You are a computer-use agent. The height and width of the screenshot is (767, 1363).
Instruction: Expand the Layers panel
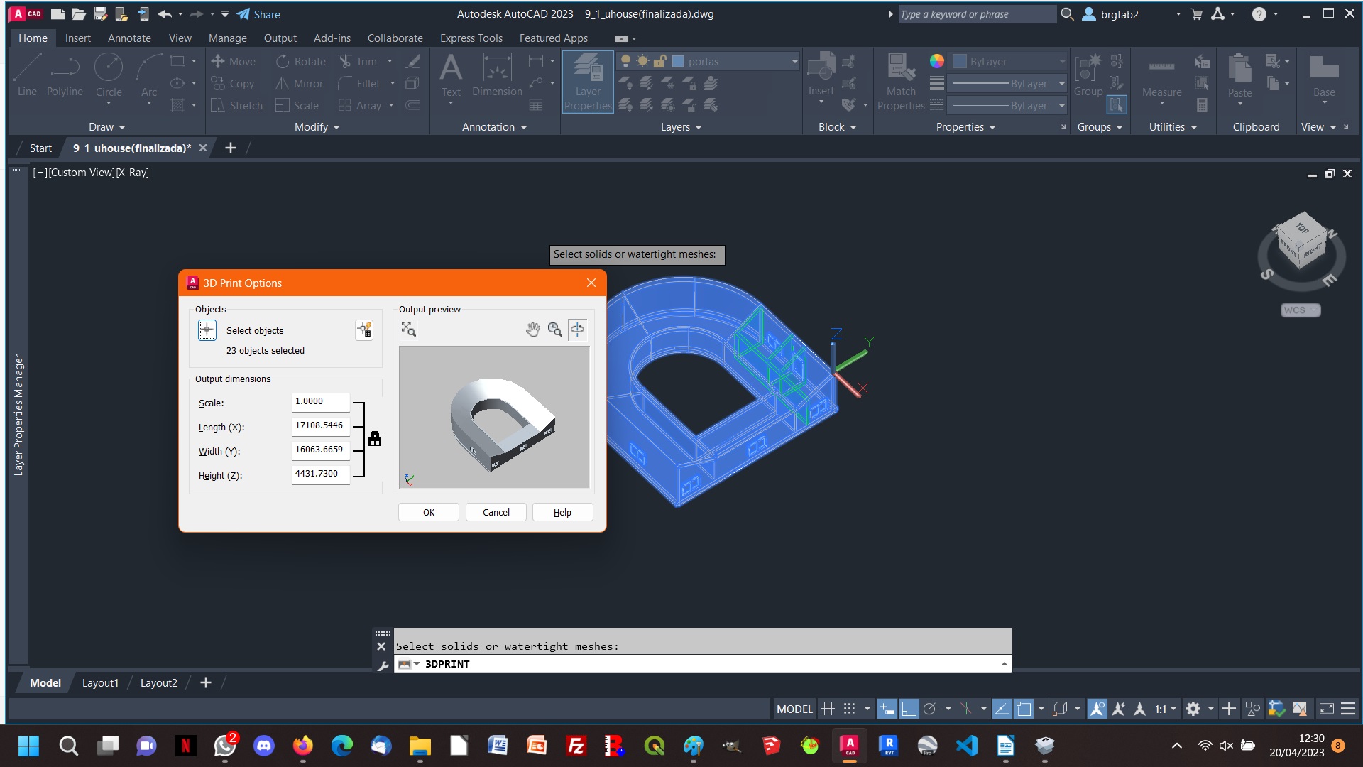point(681,127)
